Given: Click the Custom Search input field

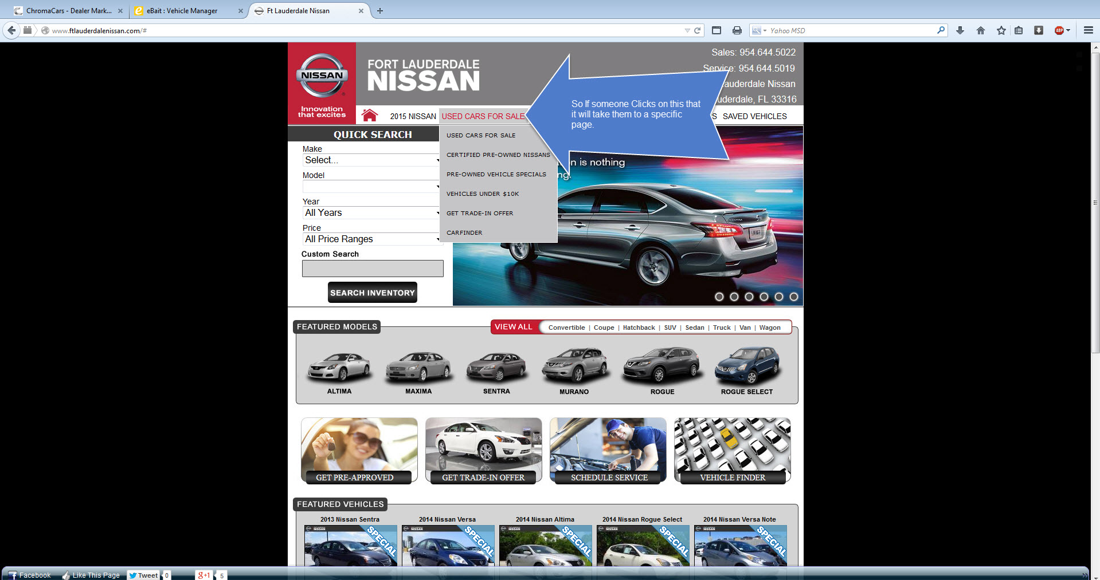Looking at the screenshot, I should coord(373,269).
